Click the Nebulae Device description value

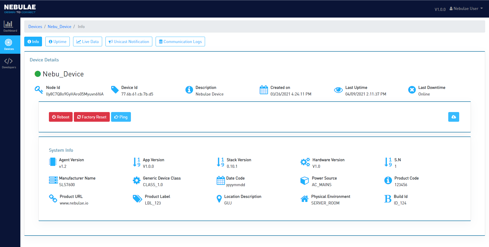(209, 94)
